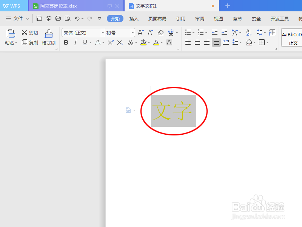302x227 pixels.
Task: Click the show/hide table layout icon
Action: point(272,33)
